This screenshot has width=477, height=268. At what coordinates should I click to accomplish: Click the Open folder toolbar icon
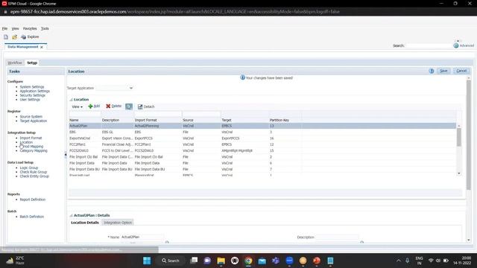(x=14, y=36)
